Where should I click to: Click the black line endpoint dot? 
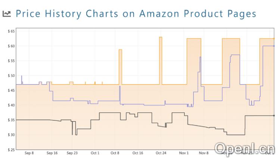(274, 115)
